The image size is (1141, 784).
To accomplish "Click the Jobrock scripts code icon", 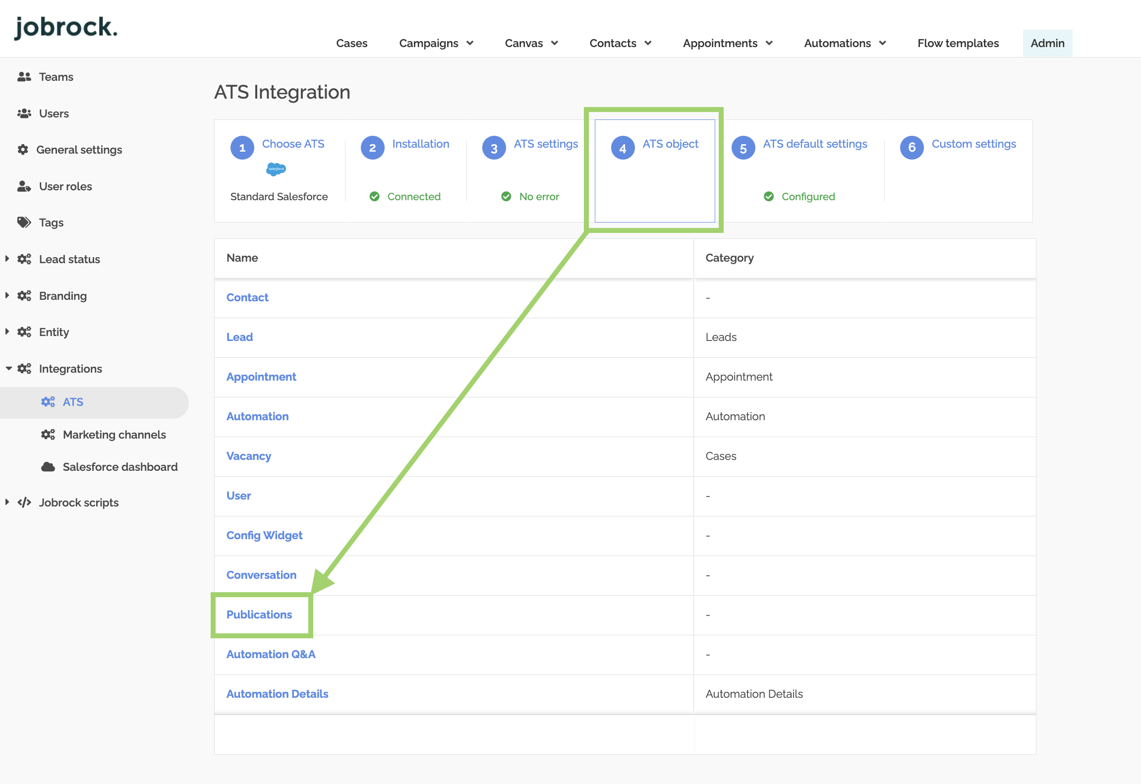I will (24, 503).
